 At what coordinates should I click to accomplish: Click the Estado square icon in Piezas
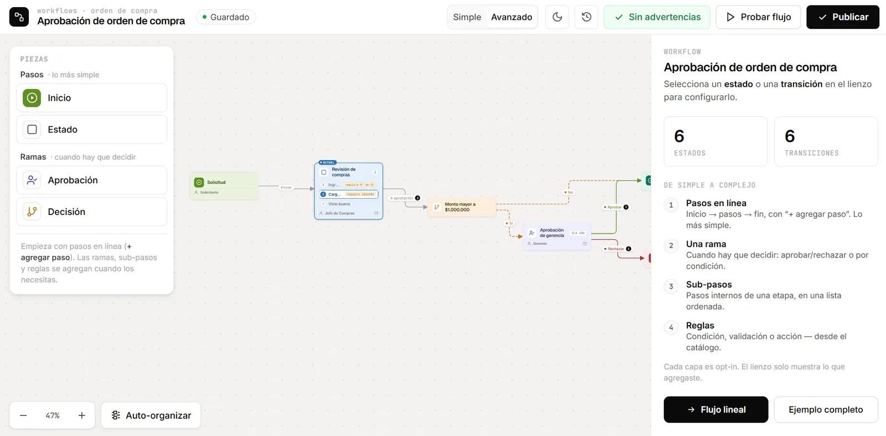pos(32,130)
